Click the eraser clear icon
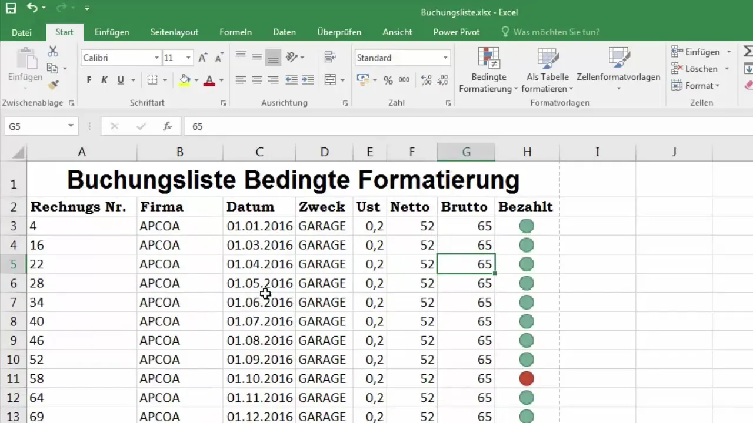The image size is (753, 423). 748,85
